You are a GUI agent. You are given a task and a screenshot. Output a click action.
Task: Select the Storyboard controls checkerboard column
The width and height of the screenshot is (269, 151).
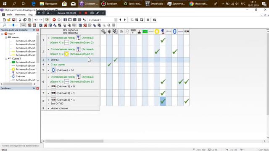pos(115,31)
